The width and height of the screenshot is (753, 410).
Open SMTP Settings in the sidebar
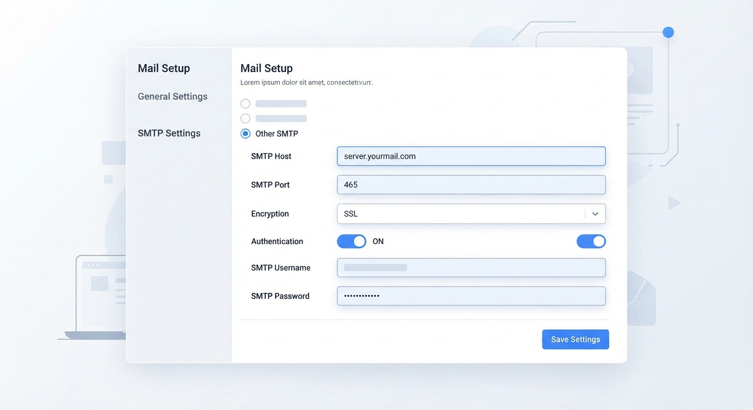[x=169, y=133]
